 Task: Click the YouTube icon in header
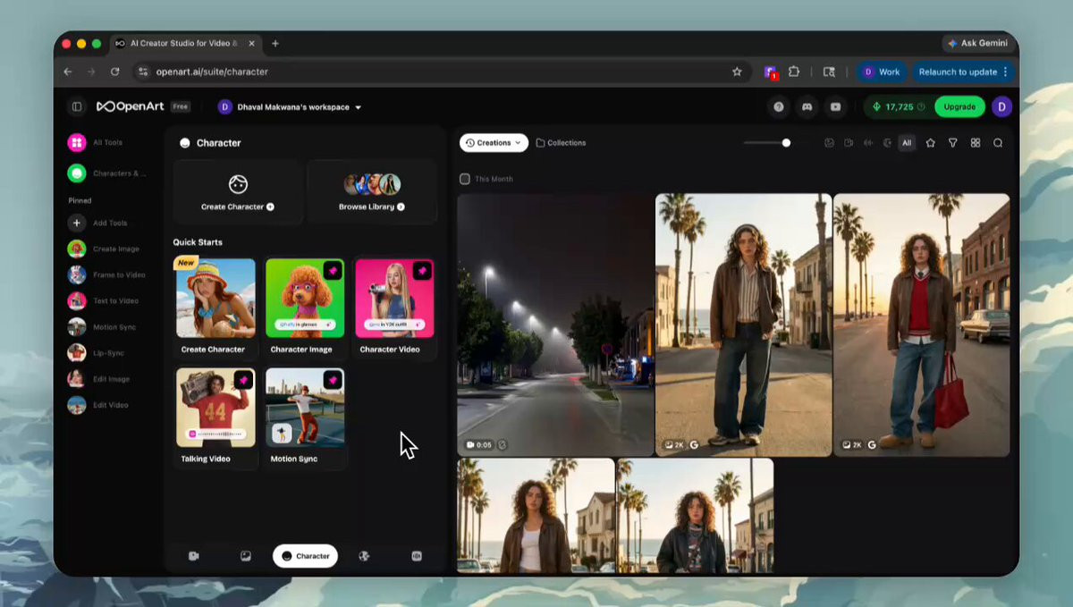[835, 107]
